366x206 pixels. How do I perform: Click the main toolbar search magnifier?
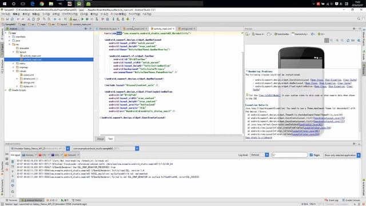coord(359,19)
